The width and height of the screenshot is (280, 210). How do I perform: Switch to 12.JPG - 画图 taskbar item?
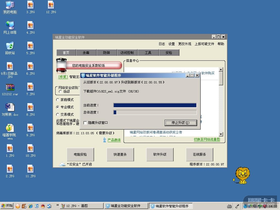tap(82, 206)
